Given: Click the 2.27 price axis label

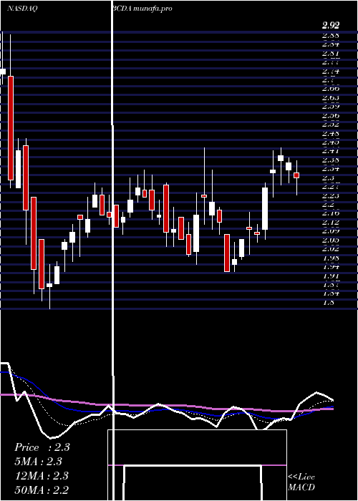Looking at the screenshot, I should (331, 187).
